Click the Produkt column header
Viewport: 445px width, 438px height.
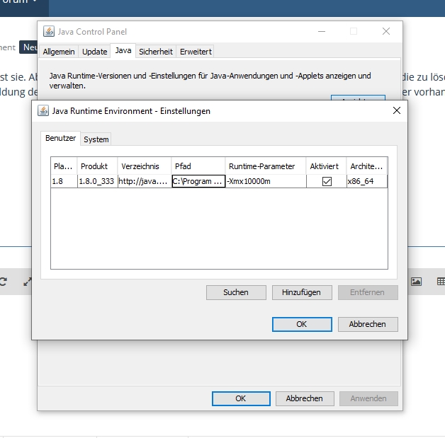click(97, 166)
